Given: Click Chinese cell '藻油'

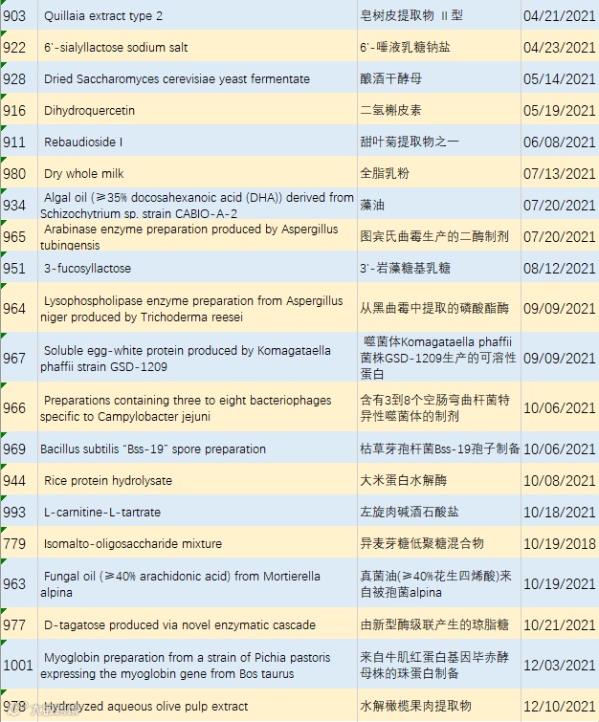Looking at the screenshot, I should coord(439,205).
